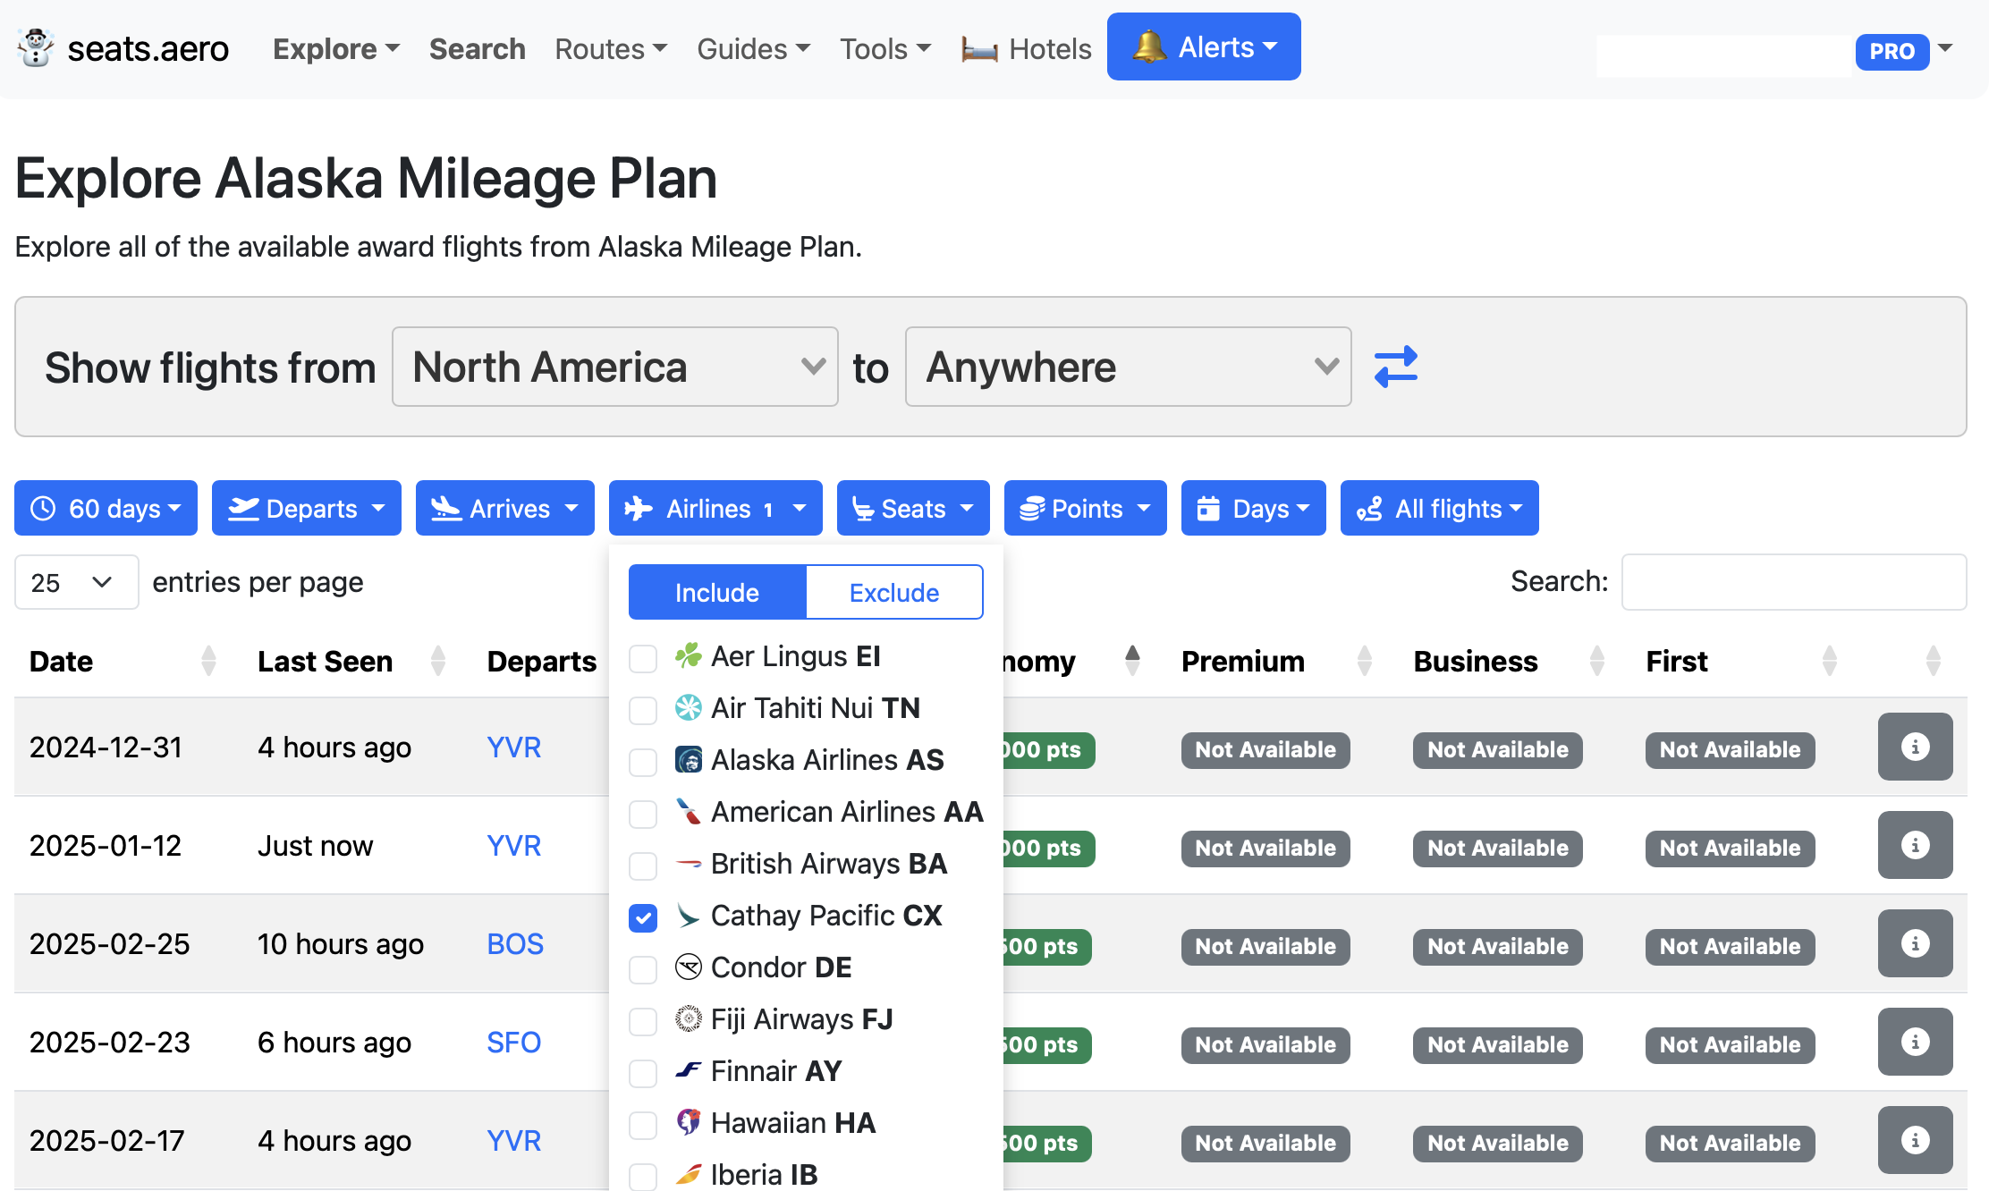Select the Include airlines tab

[717, 592]
